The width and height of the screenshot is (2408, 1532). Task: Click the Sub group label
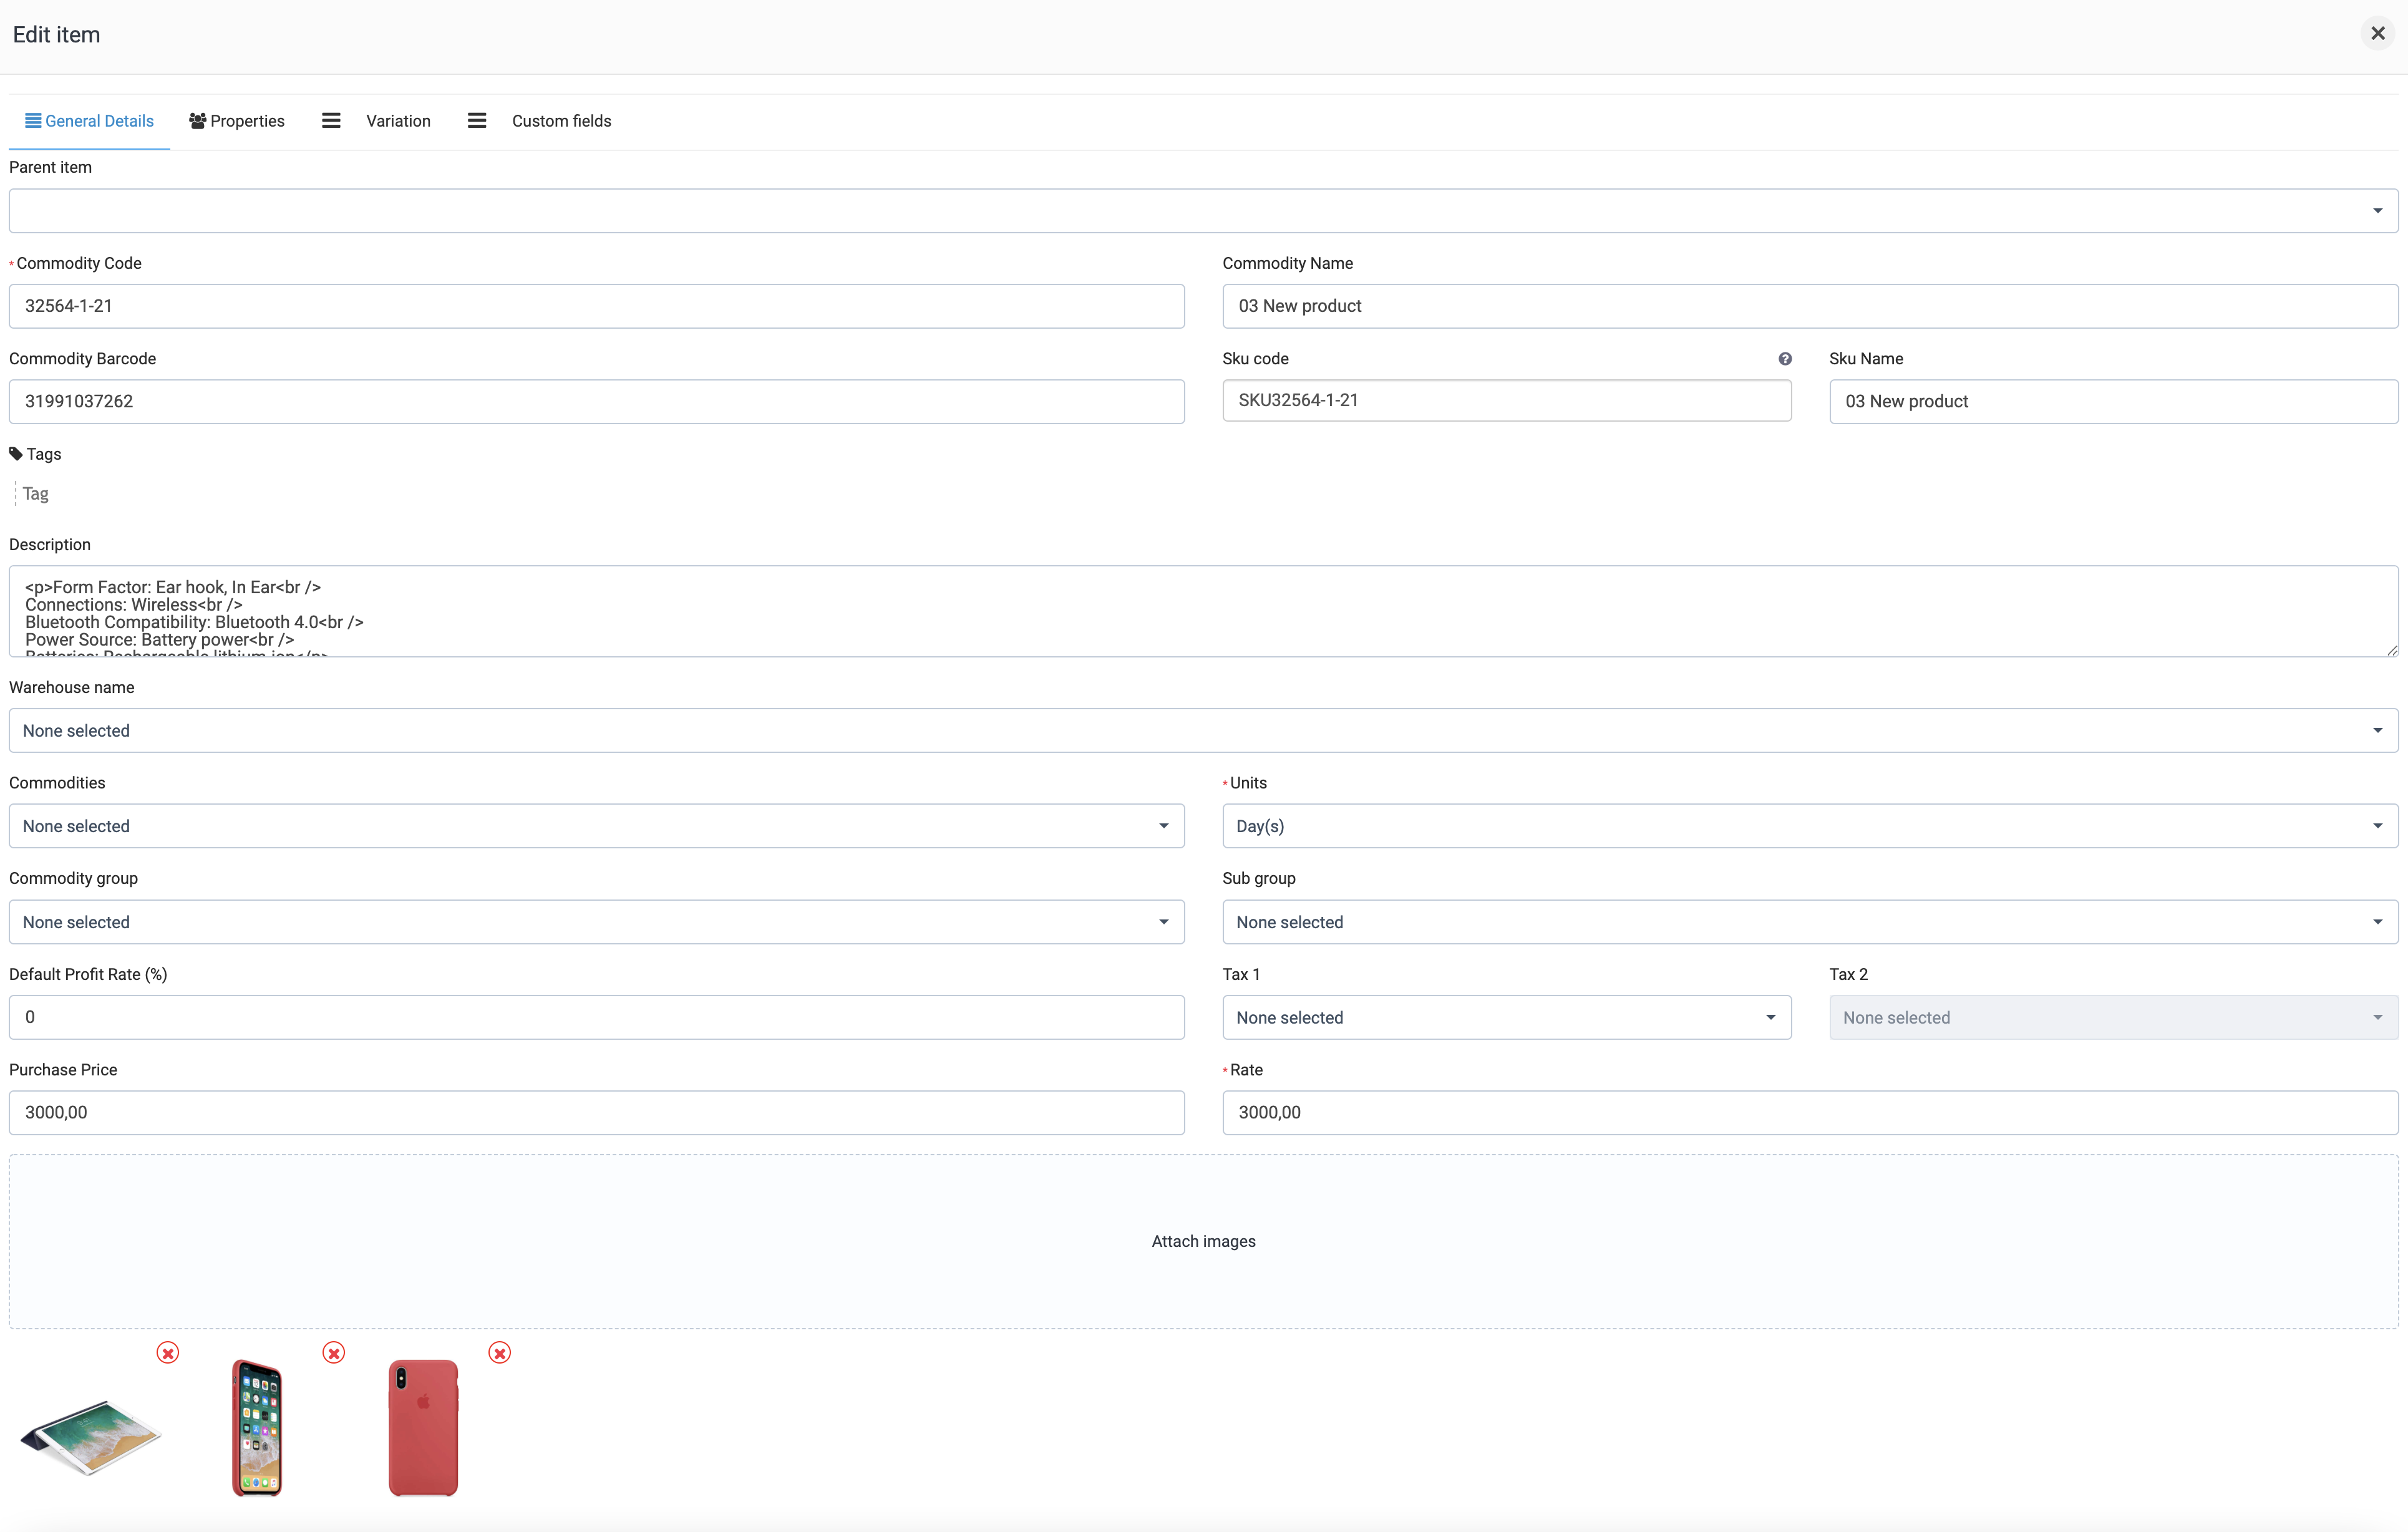[x=1259, y=878]
